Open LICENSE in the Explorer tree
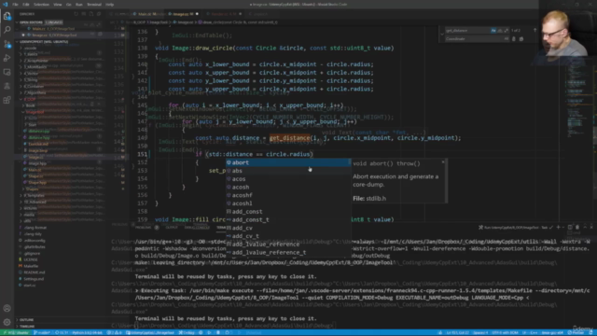The image size is (597, 336). click(x=30, y=259)
